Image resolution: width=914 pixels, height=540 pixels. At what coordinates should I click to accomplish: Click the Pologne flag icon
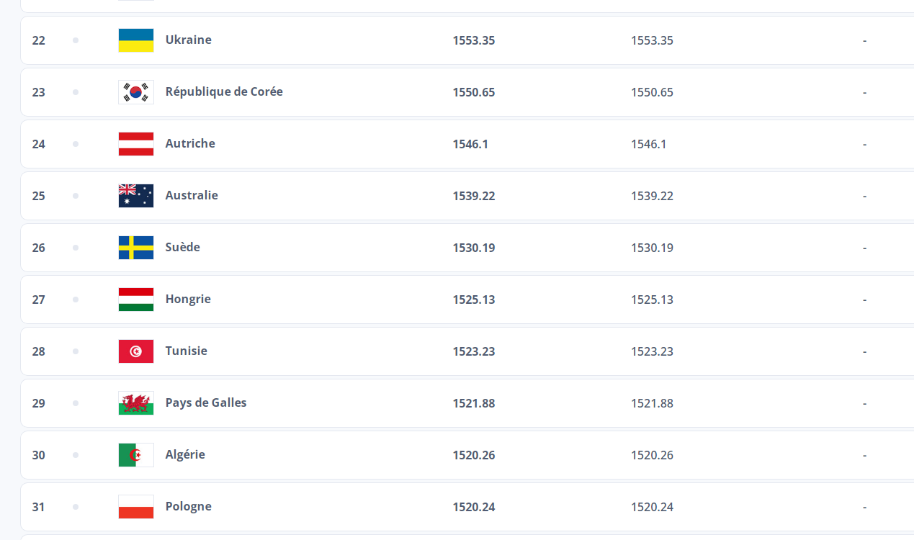tap(136, 507)
